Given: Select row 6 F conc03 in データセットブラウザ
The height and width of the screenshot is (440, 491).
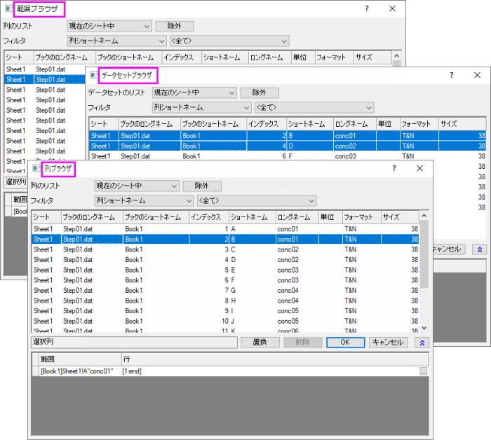Looking at the screenshot, I should tap(288, 156).
